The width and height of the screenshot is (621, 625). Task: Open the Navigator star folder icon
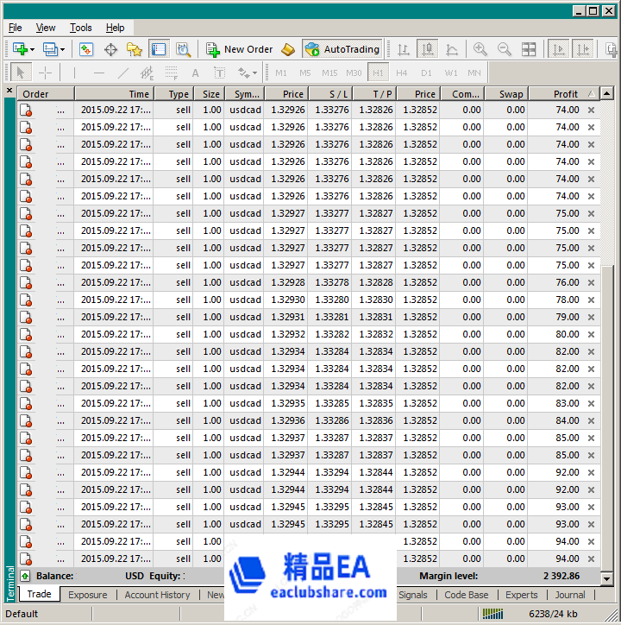pyautogui.click(x=135, y=49)
